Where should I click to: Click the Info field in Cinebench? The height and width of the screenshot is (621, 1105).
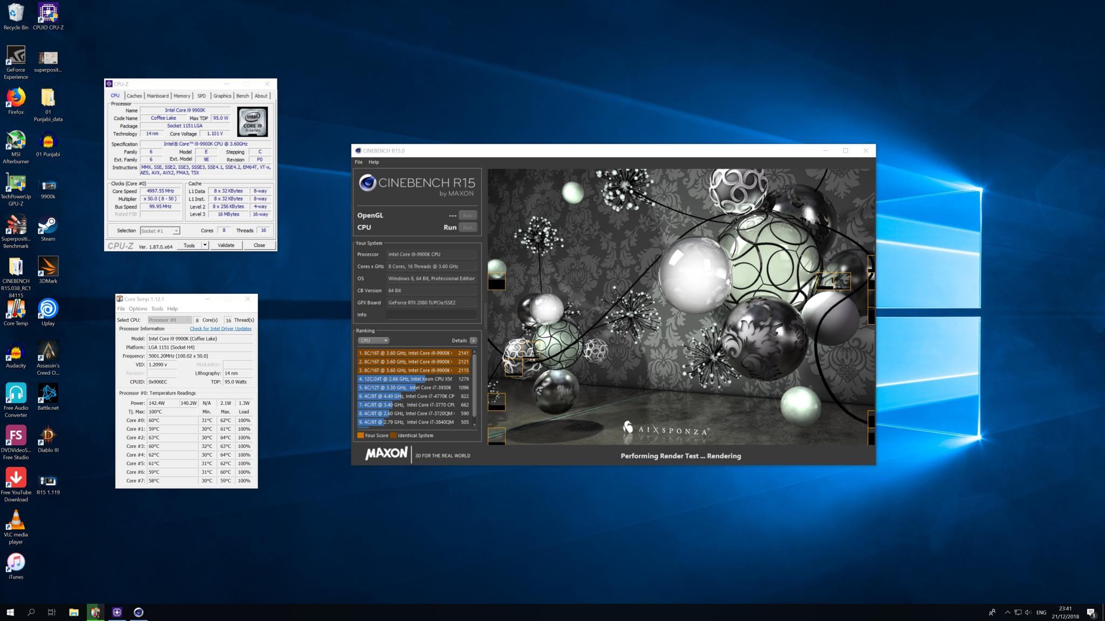click(432, 315)
